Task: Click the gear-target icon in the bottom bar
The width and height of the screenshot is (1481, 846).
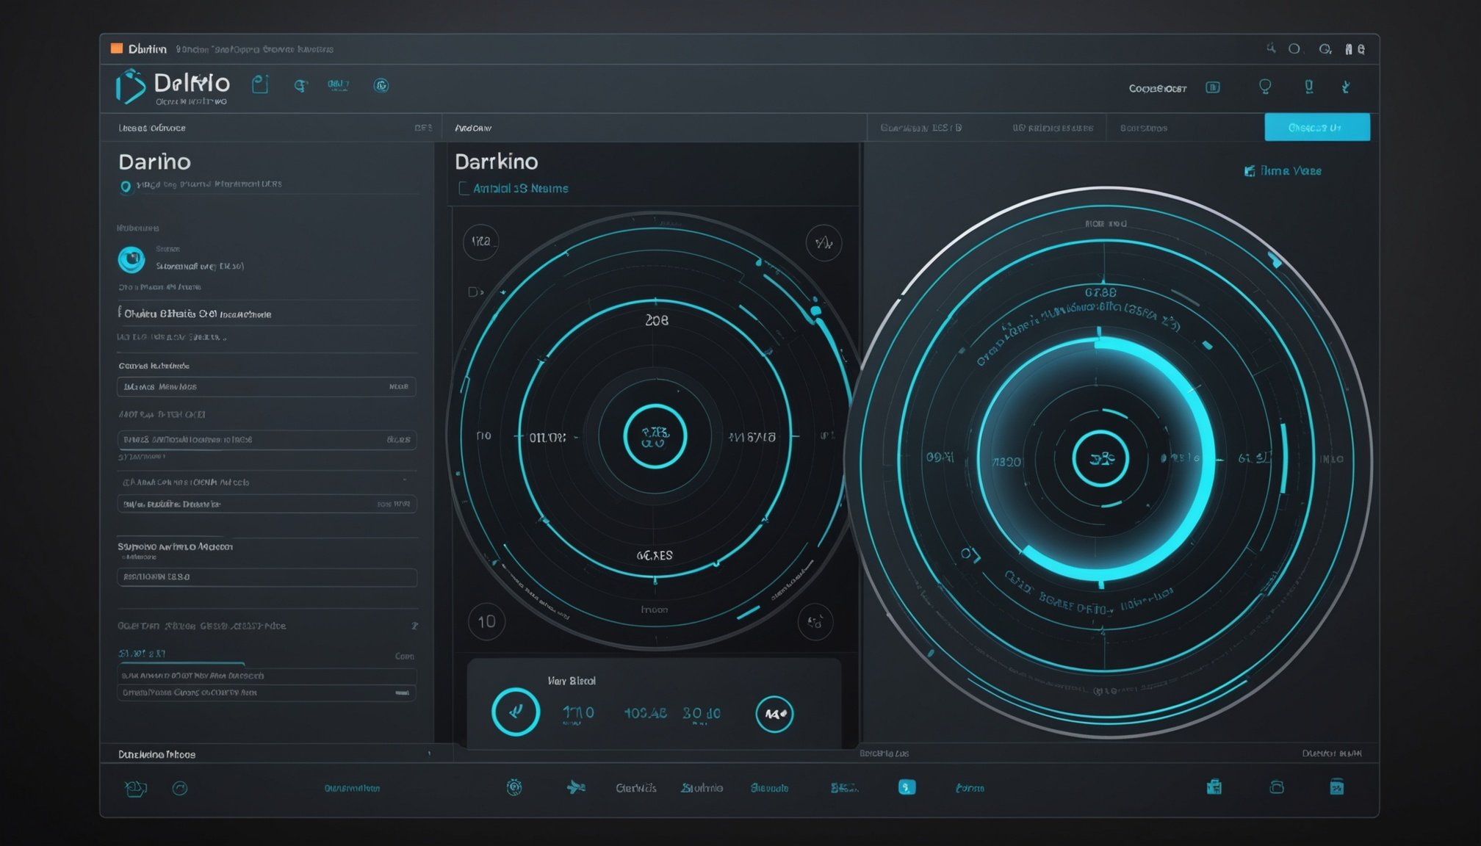Action: 514,787
